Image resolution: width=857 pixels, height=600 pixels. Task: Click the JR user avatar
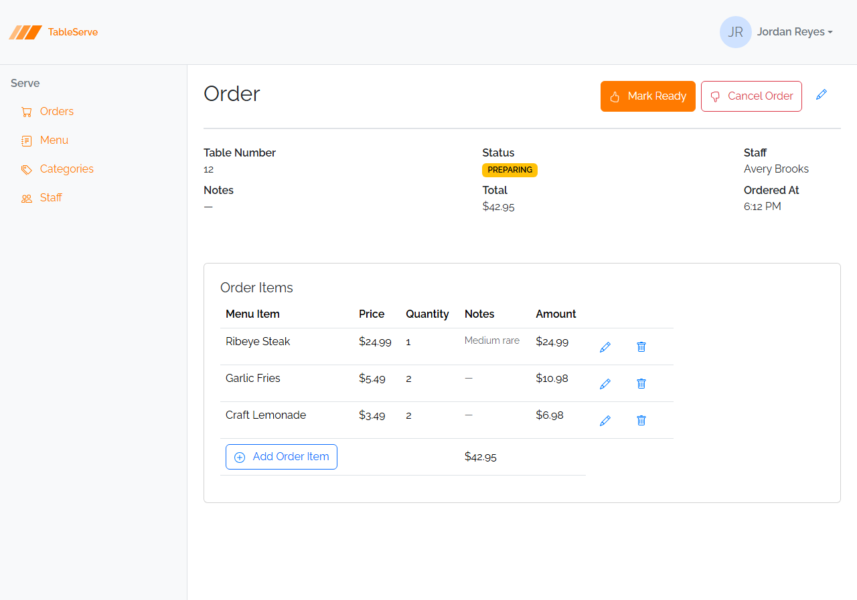click(x=736, y=32)
